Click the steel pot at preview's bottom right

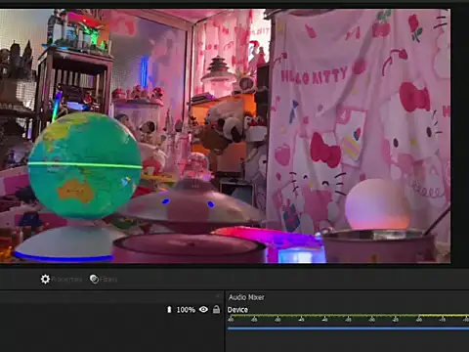coord(379,245)
